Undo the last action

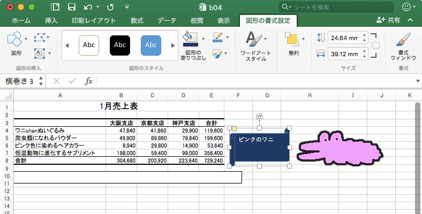click(88, 7)
